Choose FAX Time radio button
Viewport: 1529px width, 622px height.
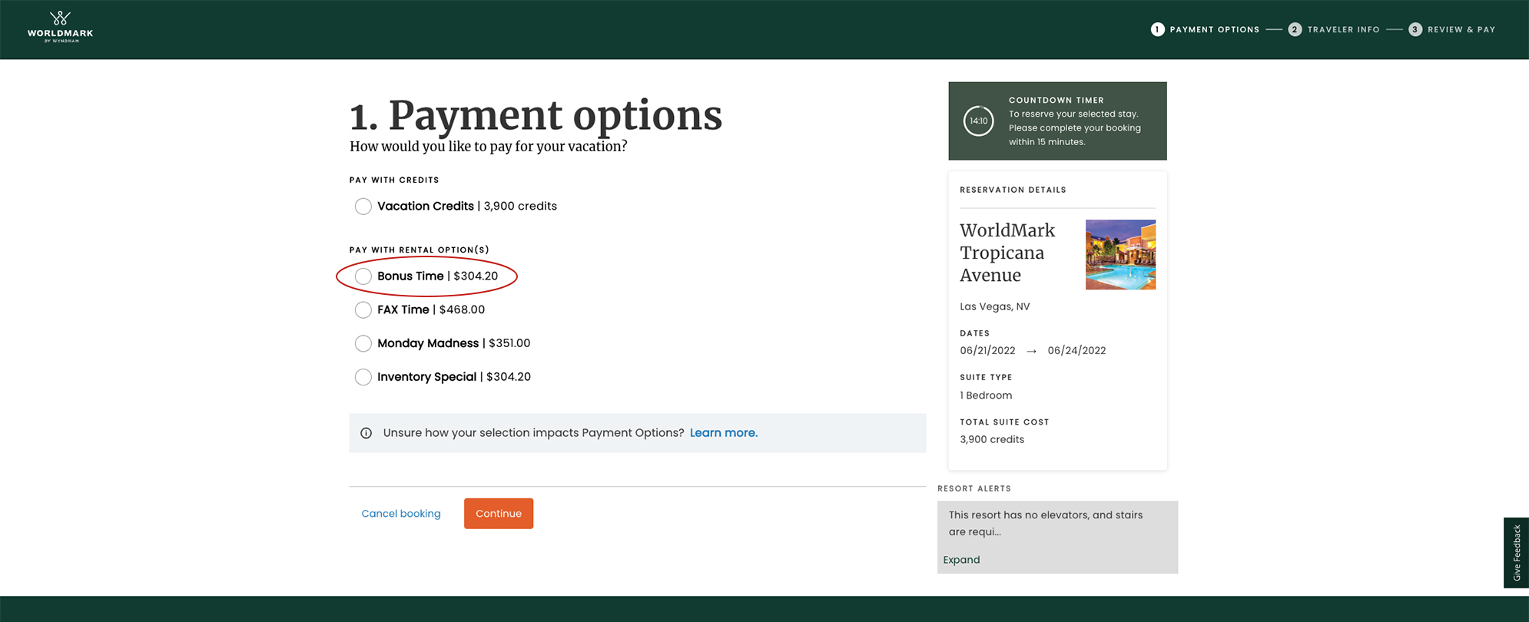[x=363, y=310]
